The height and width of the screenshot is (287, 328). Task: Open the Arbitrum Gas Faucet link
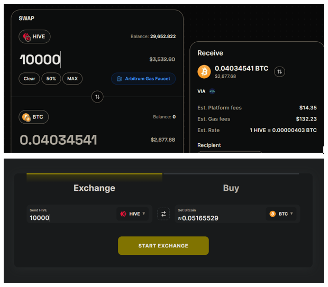pos(143,79)
